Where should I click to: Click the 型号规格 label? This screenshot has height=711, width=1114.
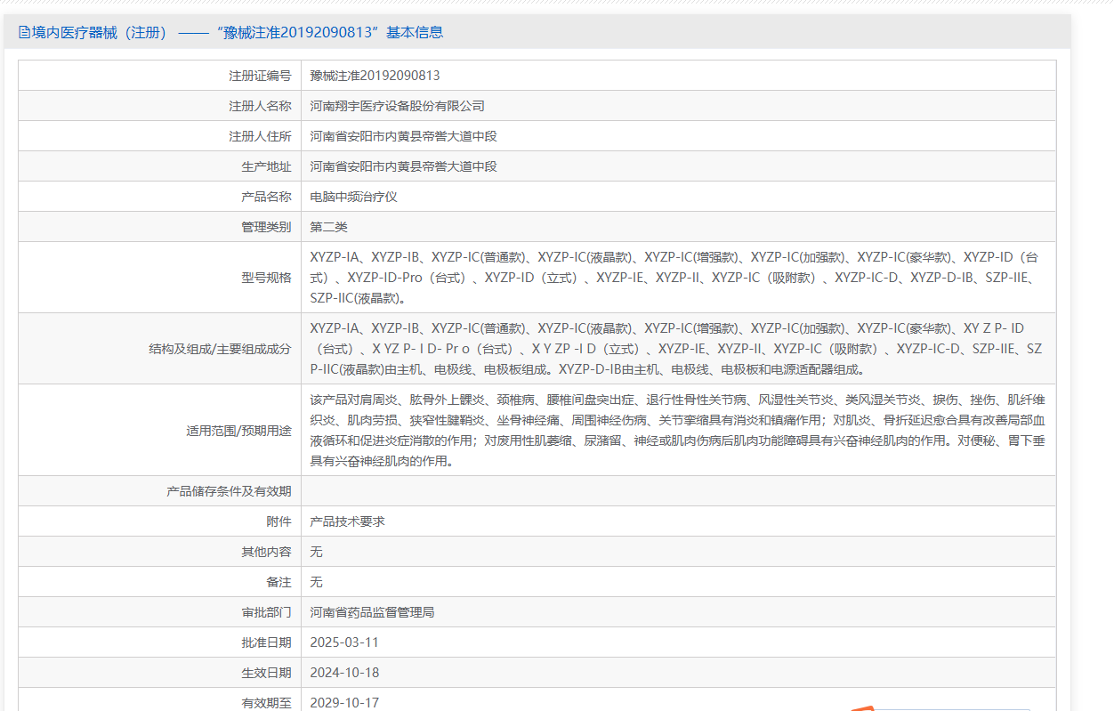266,278
